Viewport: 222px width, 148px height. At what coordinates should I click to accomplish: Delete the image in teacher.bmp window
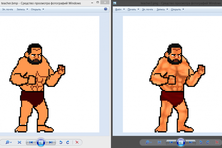[x=77, y=142]
